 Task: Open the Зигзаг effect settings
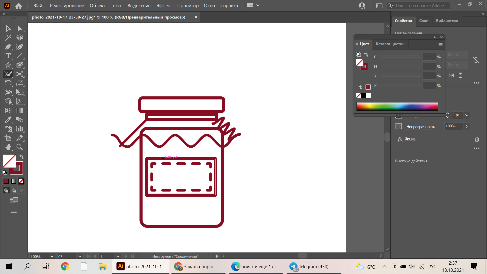point(410,139)
